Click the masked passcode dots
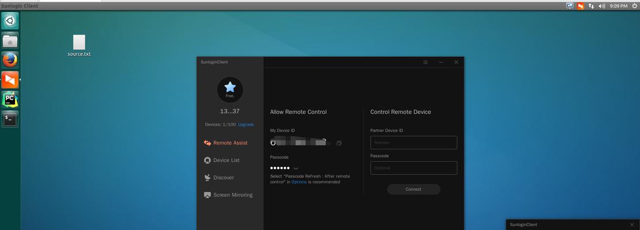The image size is (640, 230). [280, 168]
